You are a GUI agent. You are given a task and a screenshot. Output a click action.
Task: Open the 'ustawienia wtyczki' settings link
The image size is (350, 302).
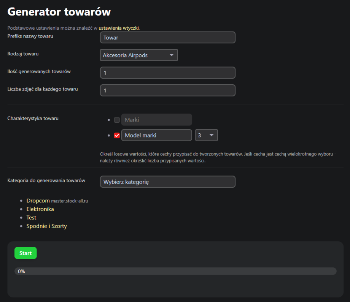point(119,28)
